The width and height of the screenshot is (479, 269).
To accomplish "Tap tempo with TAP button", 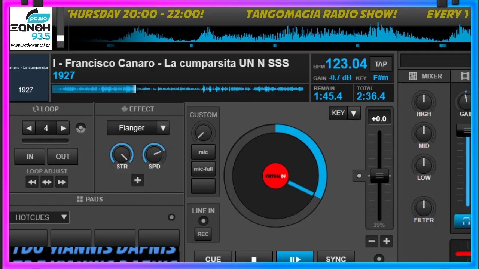I will click(x=381, y=64).
